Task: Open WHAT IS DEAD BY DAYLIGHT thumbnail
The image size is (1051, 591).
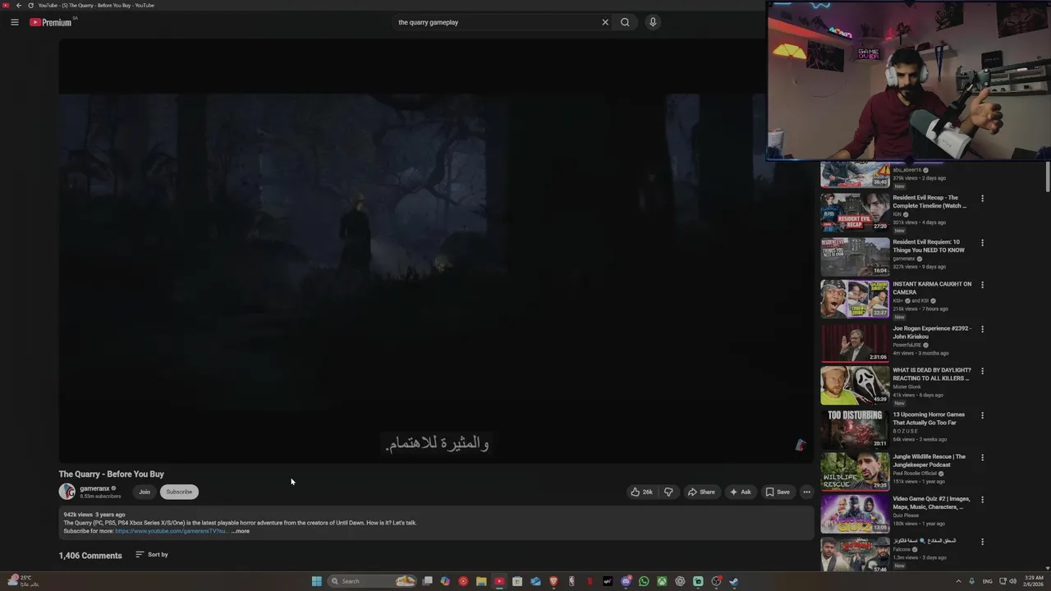Action: point(855,385)
